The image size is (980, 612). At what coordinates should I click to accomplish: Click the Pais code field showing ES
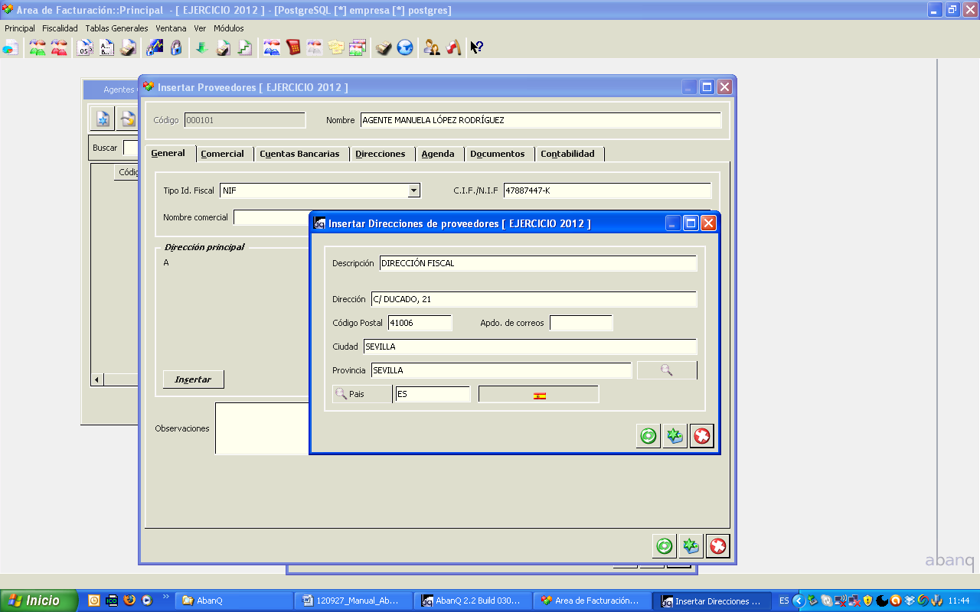(x=433, y=395)
